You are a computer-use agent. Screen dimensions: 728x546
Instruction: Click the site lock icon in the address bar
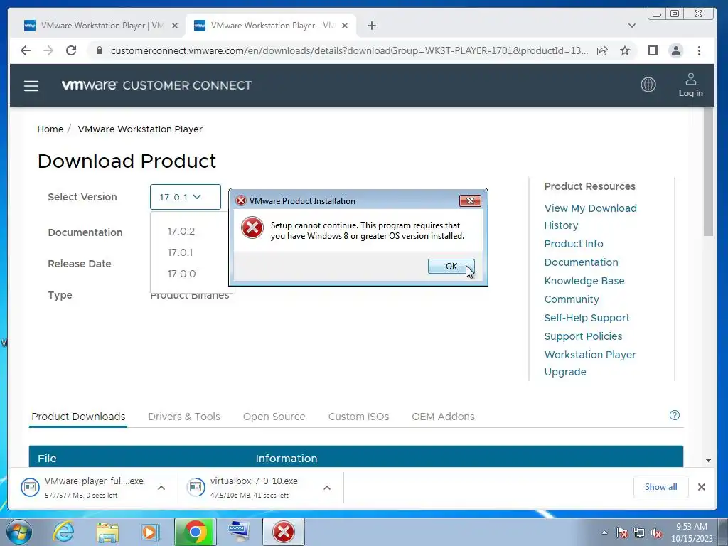[99, 50]
